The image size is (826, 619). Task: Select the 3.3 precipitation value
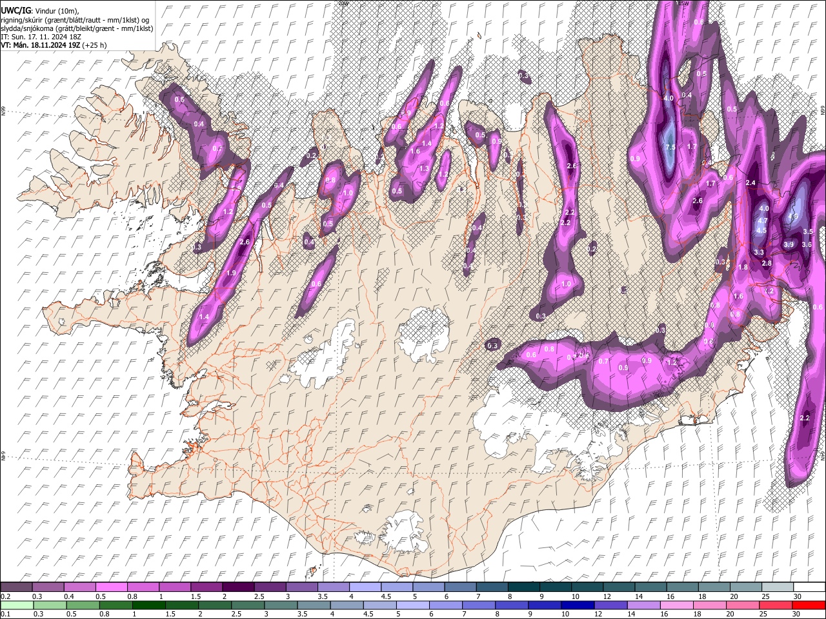coord(759,253)
